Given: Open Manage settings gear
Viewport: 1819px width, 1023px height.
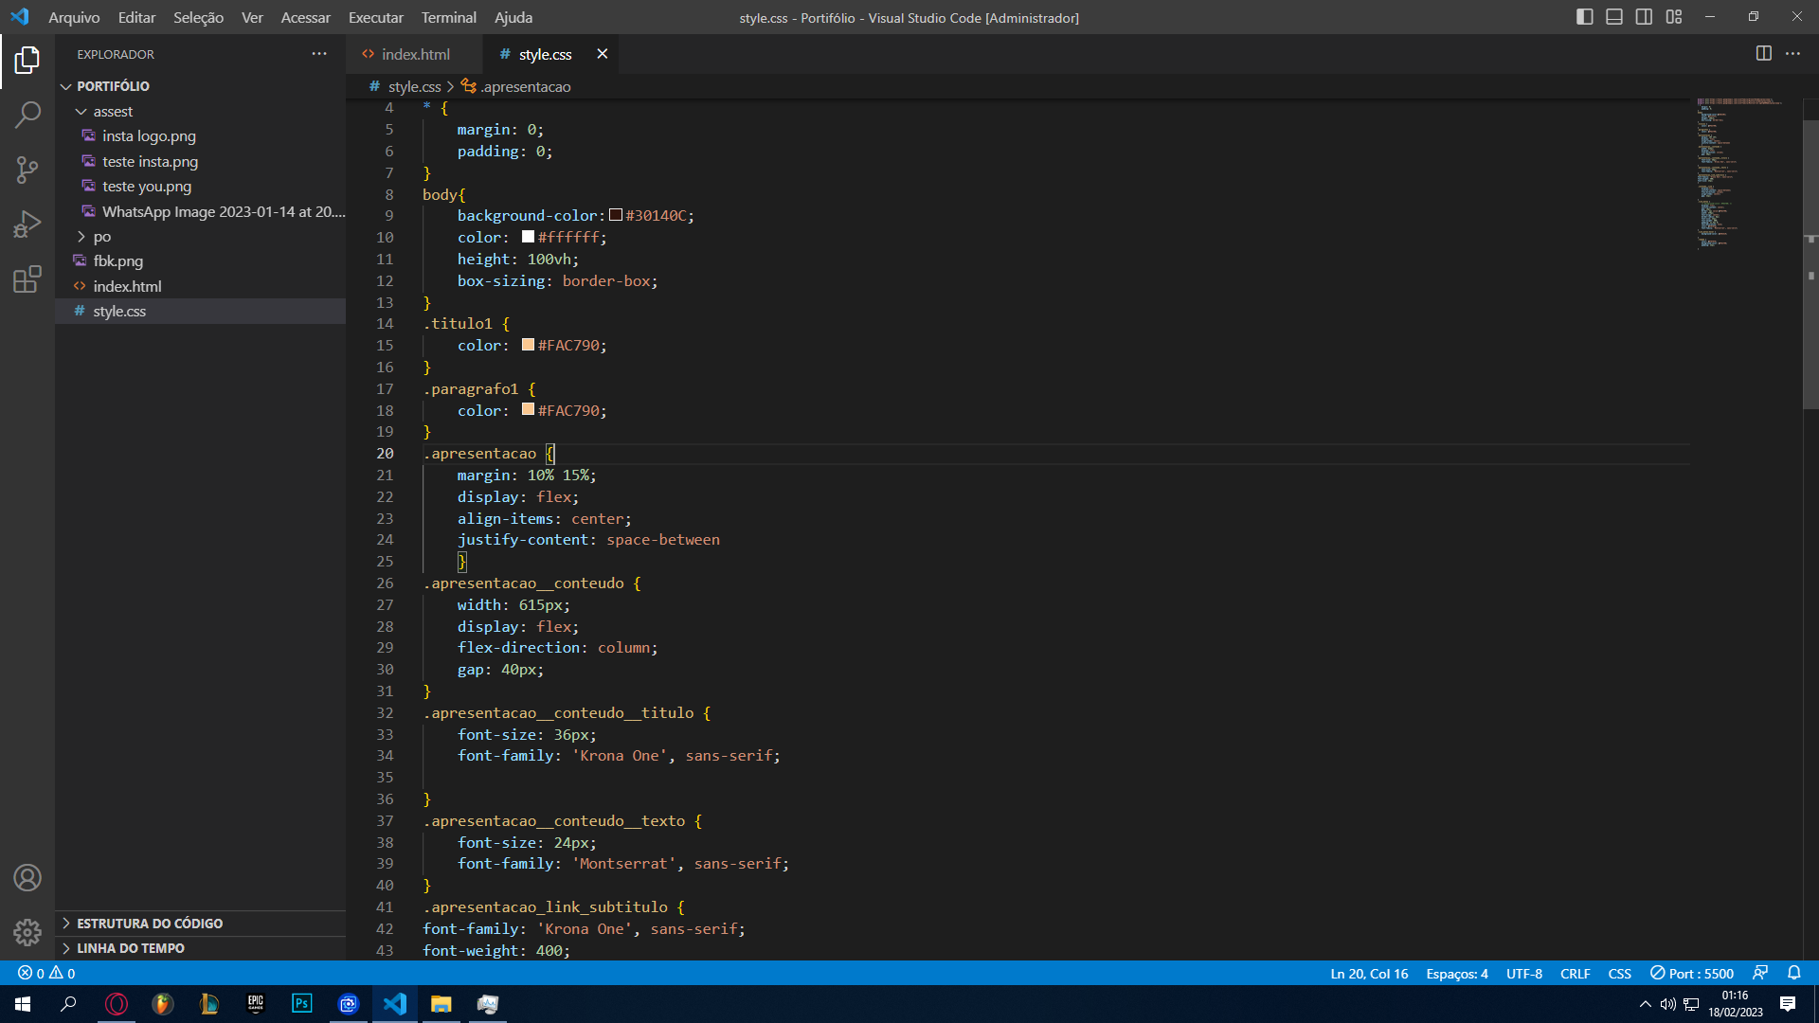Looking at the screenshot, I should (x=27, y=933).
